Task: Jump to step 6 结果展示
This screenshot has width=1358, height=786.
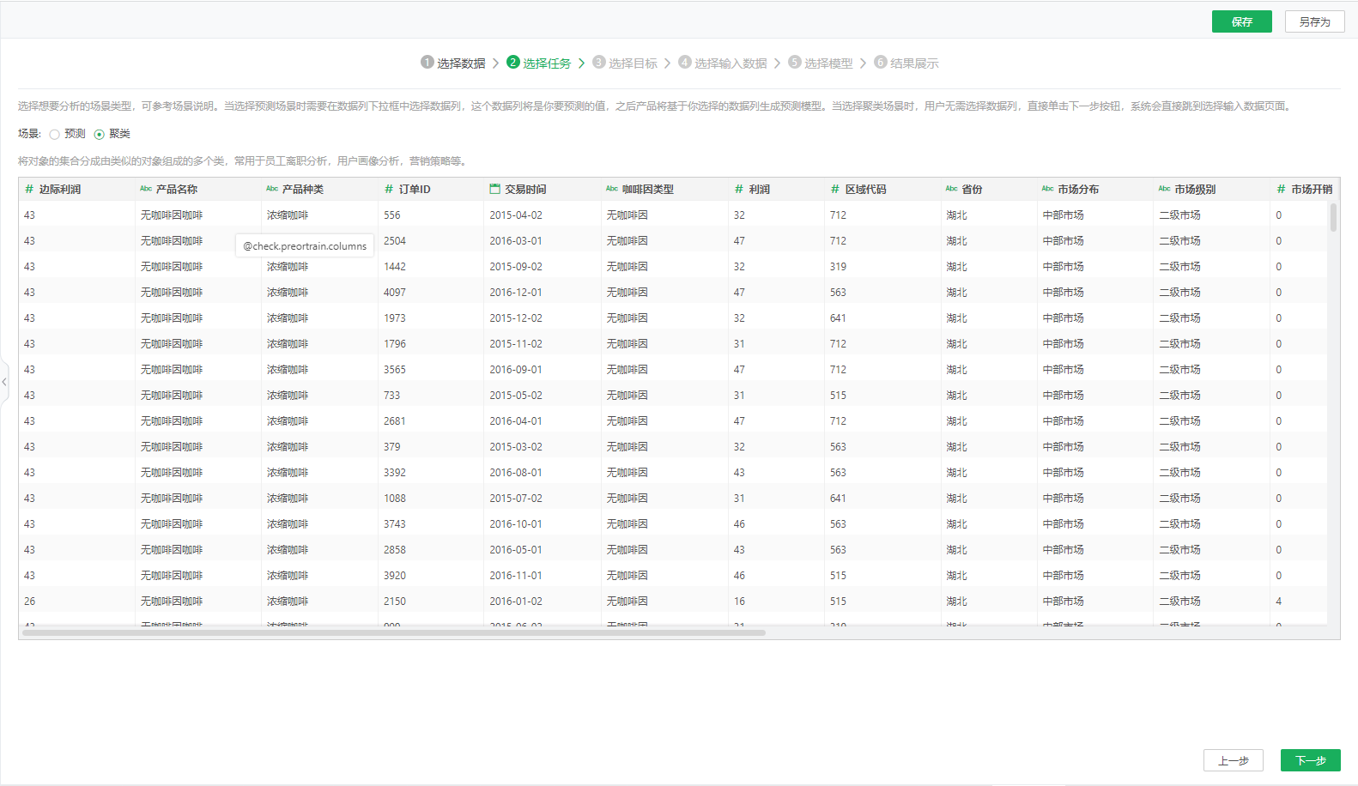Action: click(906, 63)
